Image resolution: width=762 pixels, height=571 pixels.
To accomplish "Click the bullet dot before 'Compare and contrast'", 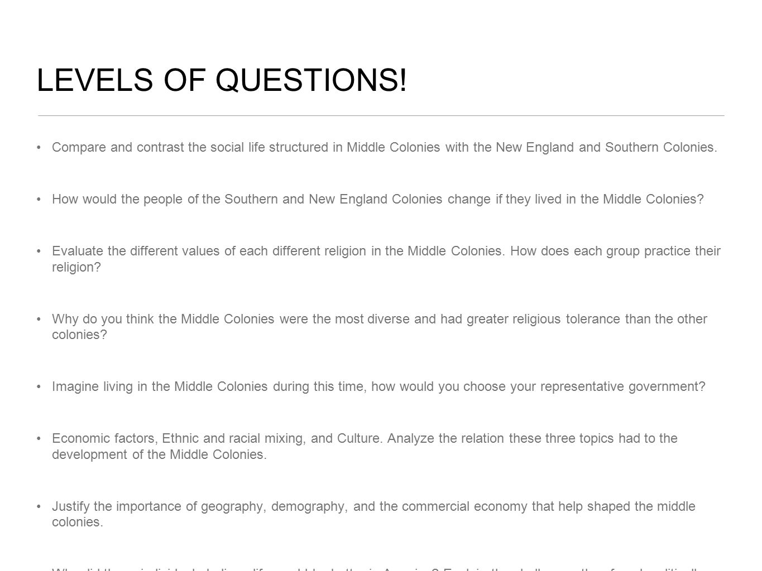I will 39,147.
